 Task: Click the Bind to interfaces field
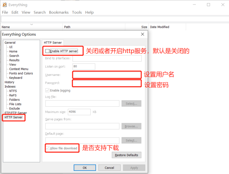point(107,58)
